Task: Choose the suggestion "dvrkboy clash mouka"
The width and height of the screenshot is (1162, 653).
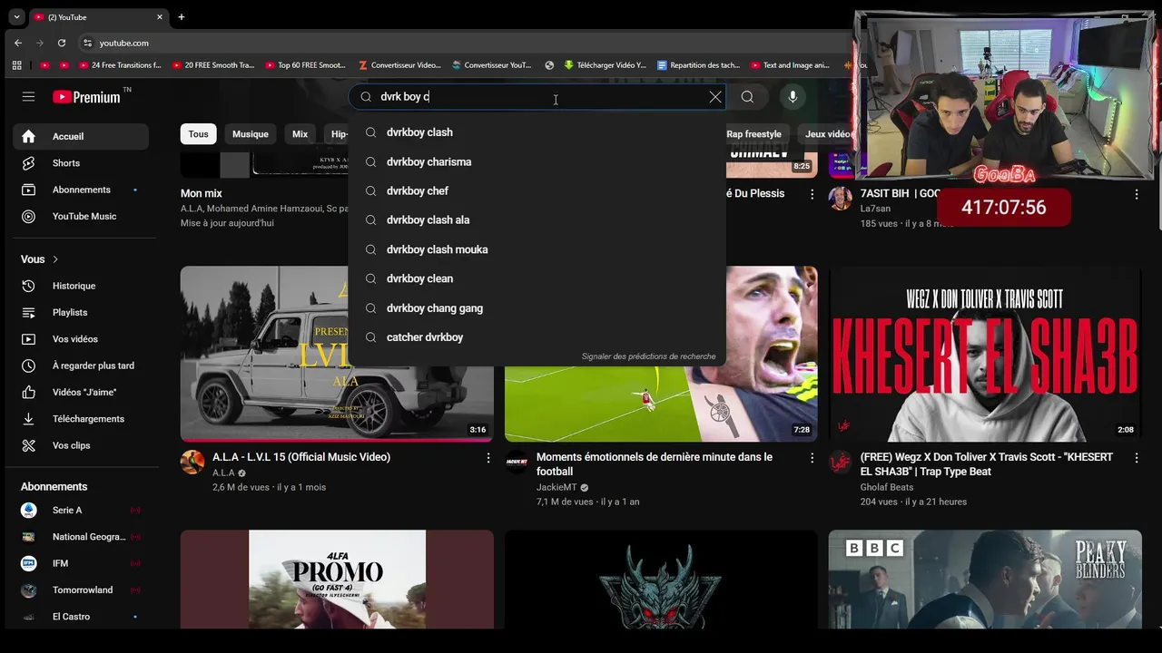Action: click(x=537, y=249)
